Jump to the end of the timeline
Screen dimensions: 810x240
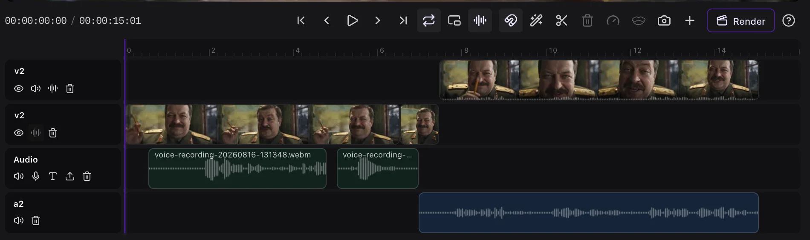403,20
